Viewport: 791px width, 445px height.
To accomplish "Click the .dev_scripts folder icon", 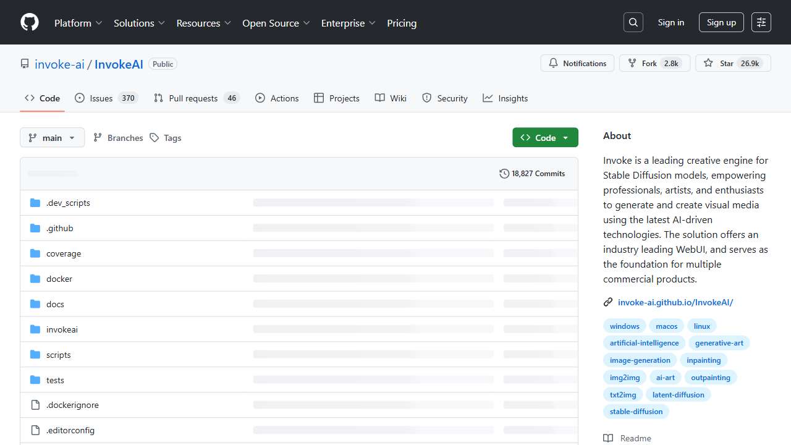I will pos(35,203).
